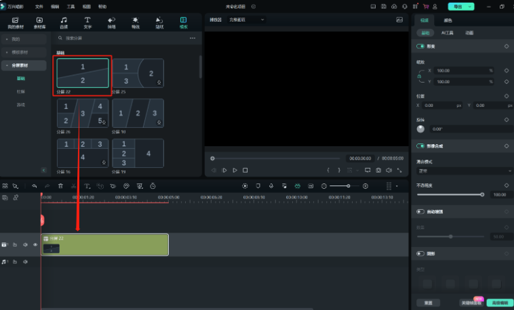
Task: Open the 文件 (File) menu
Action: 39,6
